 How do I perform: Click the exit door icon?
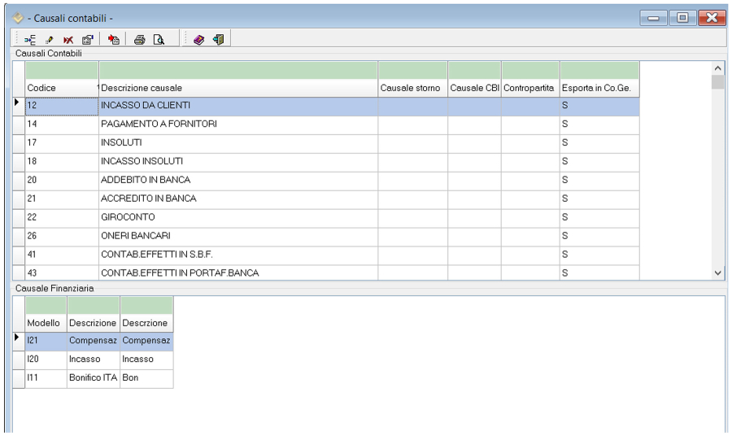pos(218,39)
